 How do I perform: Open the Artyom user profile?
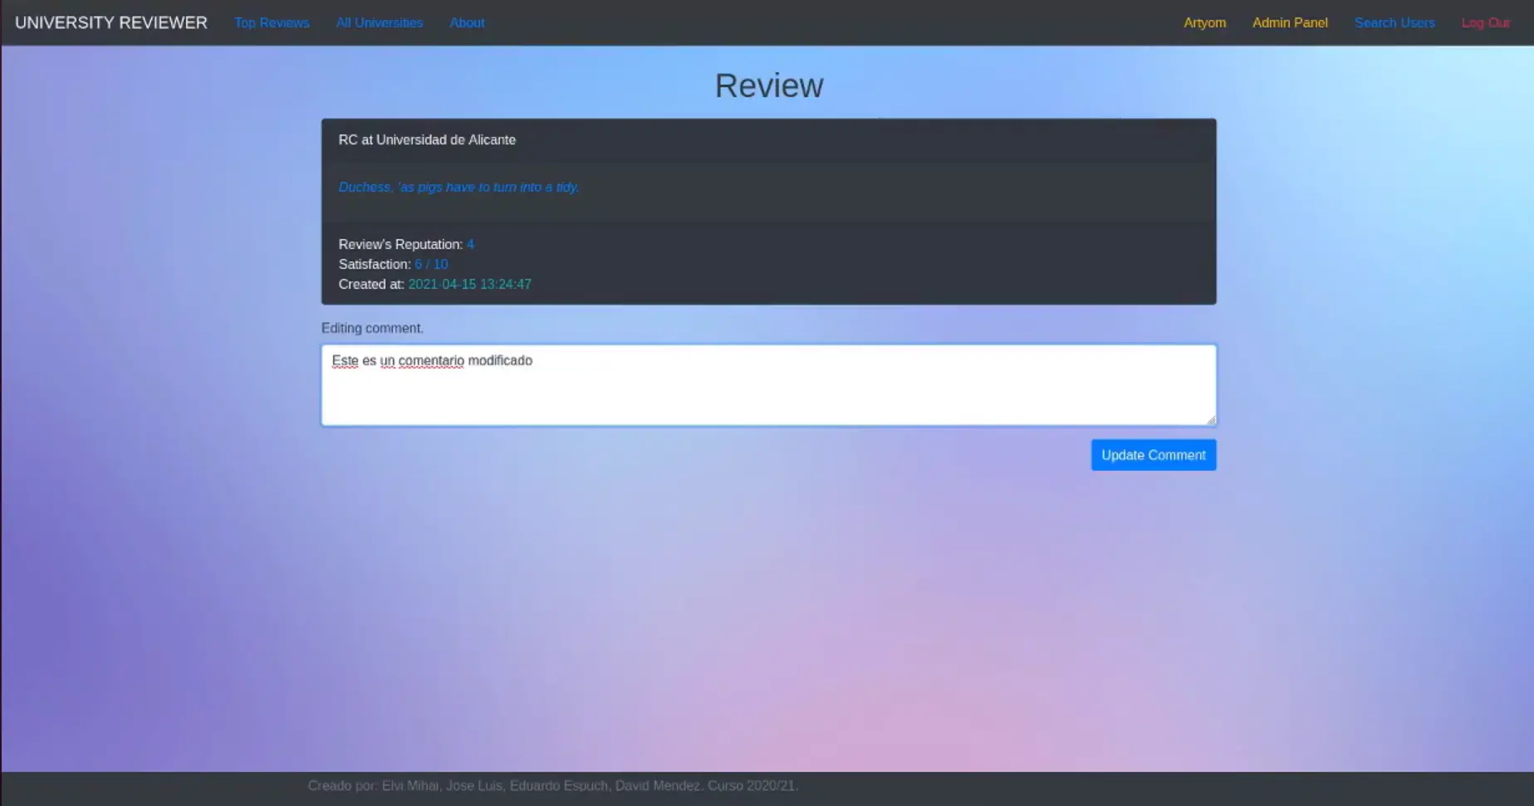pyautogui.click(x=1204, y=22)
